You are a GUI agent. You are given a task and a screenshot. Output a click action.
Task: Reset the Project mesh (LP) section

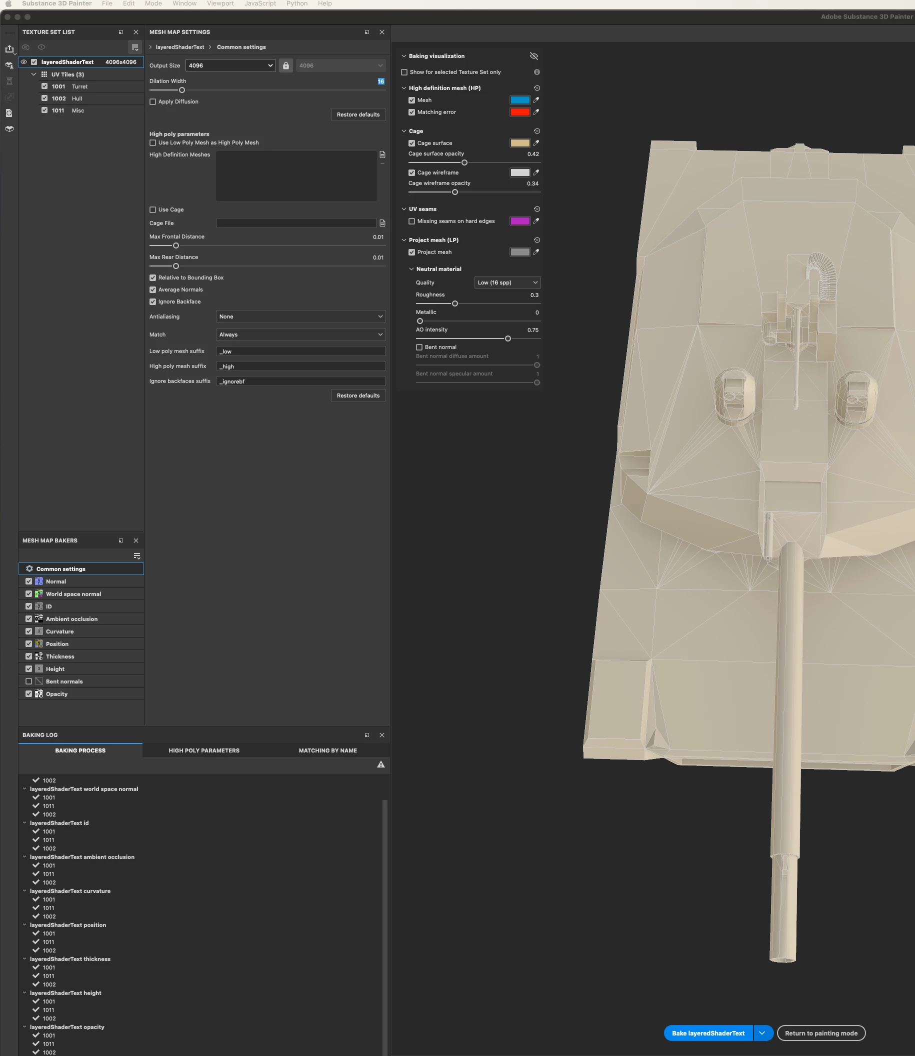pos(536,240)
